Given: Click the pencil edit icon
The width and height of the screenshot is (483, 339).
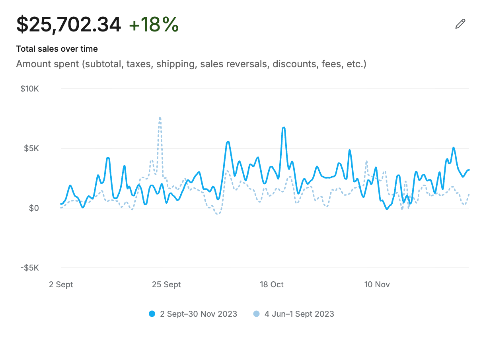Looking at the screenshot, I should tap(460, 24).
